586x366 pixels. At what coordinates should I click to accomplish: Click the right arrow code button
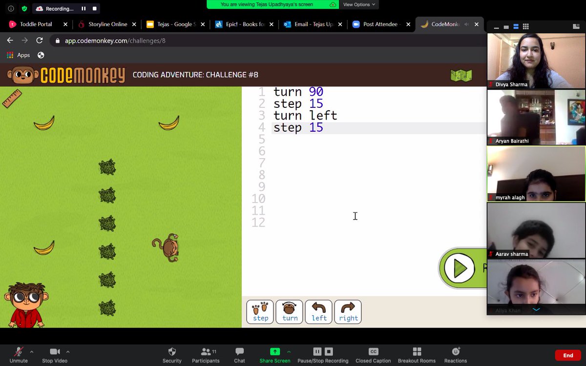[348, 312]
